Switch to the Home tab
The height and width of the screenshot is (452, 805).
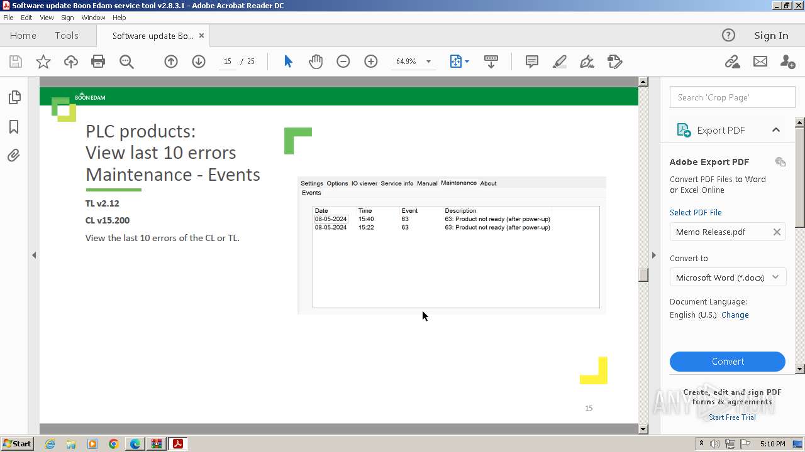(23, 36)
